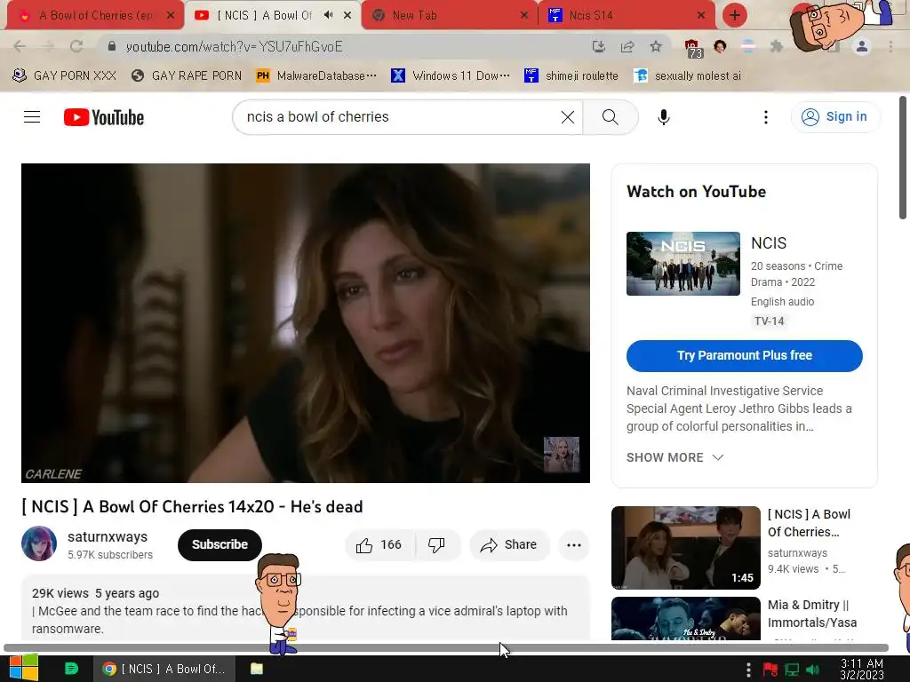
Task: Open NCIS show thumbnail
Action: (683, 264)
